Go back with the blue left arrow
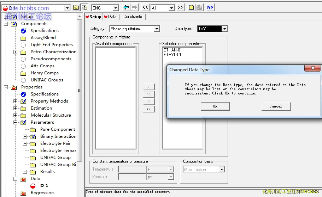The height and width of the screenshot is (197, 322). point(126,8)
